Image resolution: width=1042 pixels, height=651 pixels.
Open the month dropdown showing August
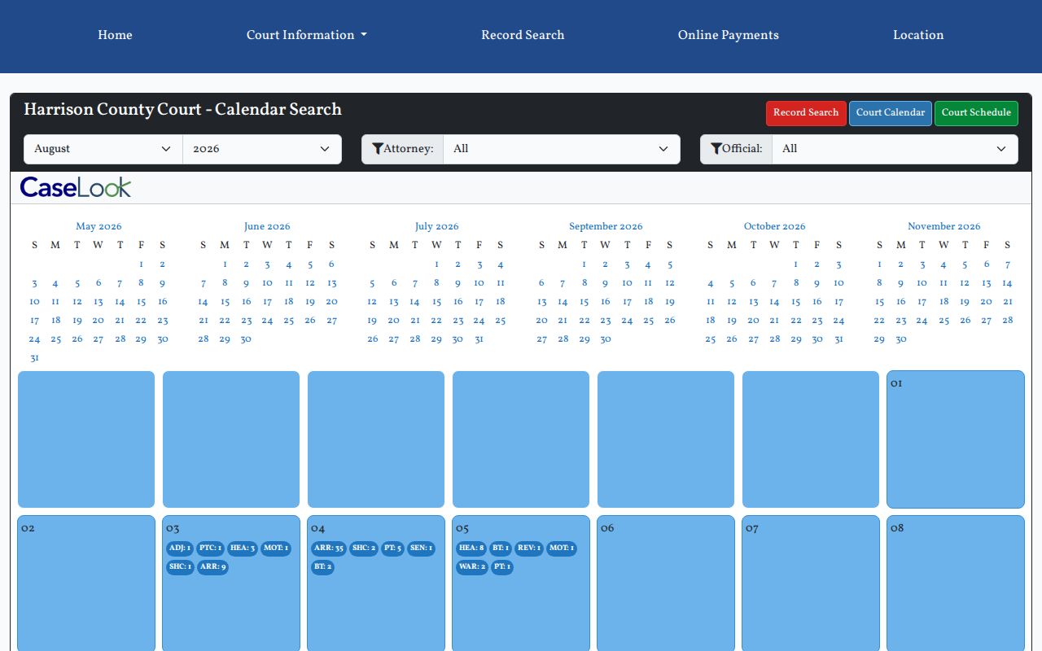pos(103,149)
